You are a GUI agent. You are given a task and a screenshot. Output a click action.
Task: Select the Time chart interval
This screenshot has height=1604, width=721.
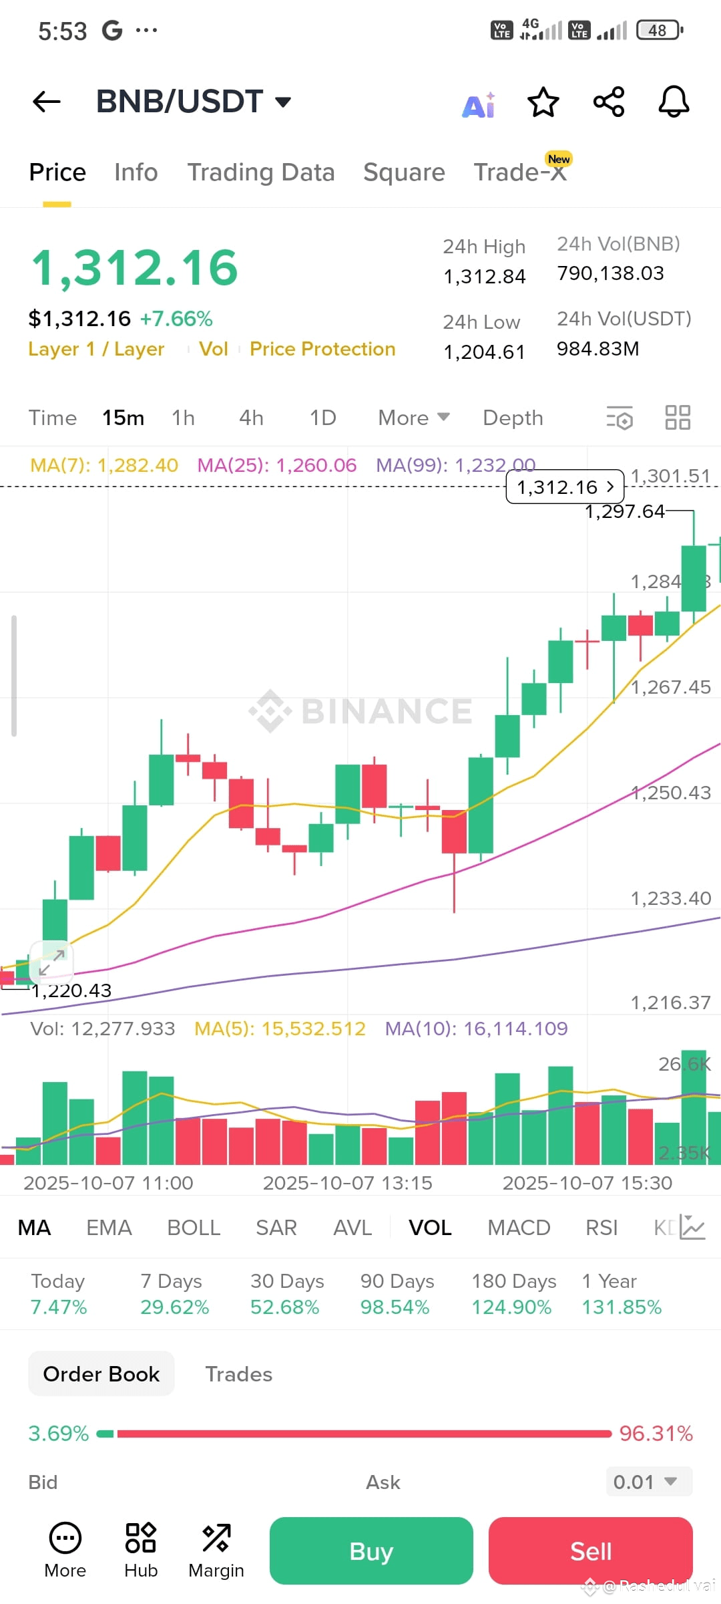53,418
